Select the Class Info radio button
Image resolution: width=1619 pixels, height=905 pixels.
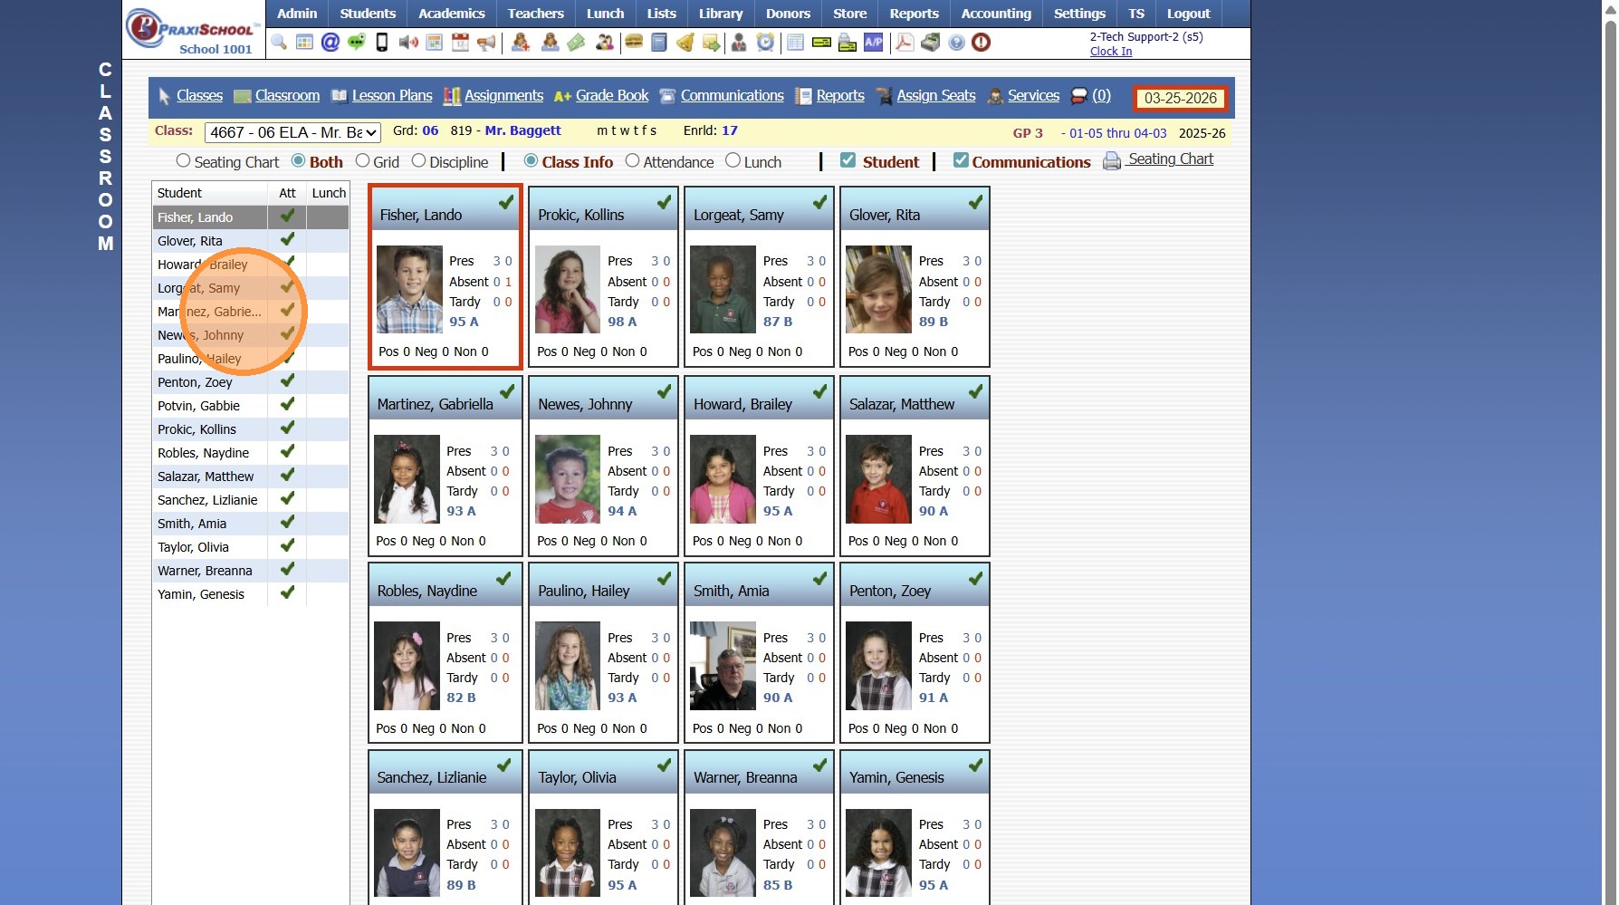(x=532, y=161)
